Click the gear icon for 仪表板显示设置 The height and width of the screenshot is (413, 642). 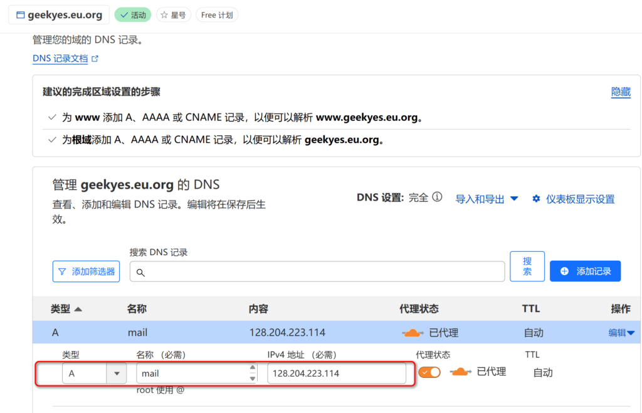point(536,199)
